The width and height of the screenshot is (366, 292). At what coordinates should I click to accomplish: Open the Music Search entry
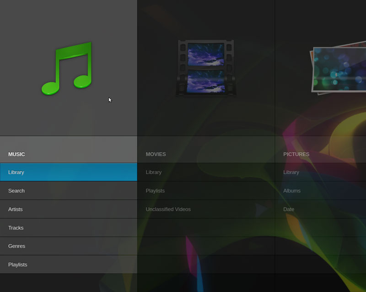[x=69, y=191]
